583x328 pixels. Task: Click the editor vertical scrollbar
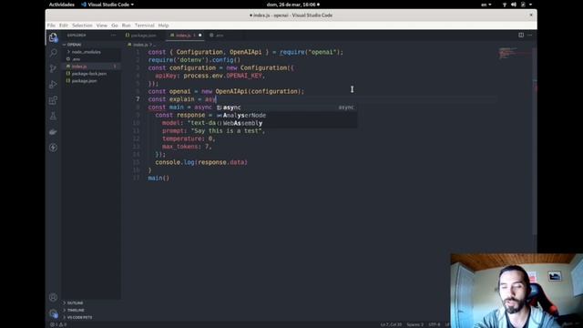point(535,141)
